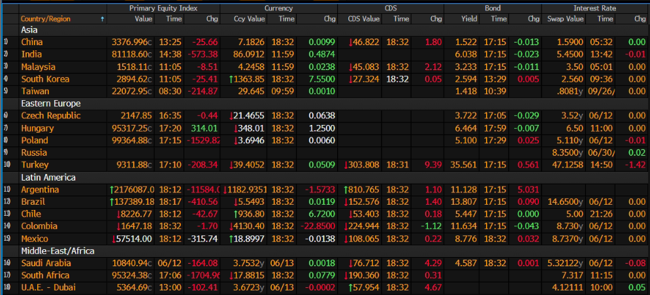The width and height of the screenshot is (650, 295).
Task: Click the CDS Value column header
Action: point(365,19)
